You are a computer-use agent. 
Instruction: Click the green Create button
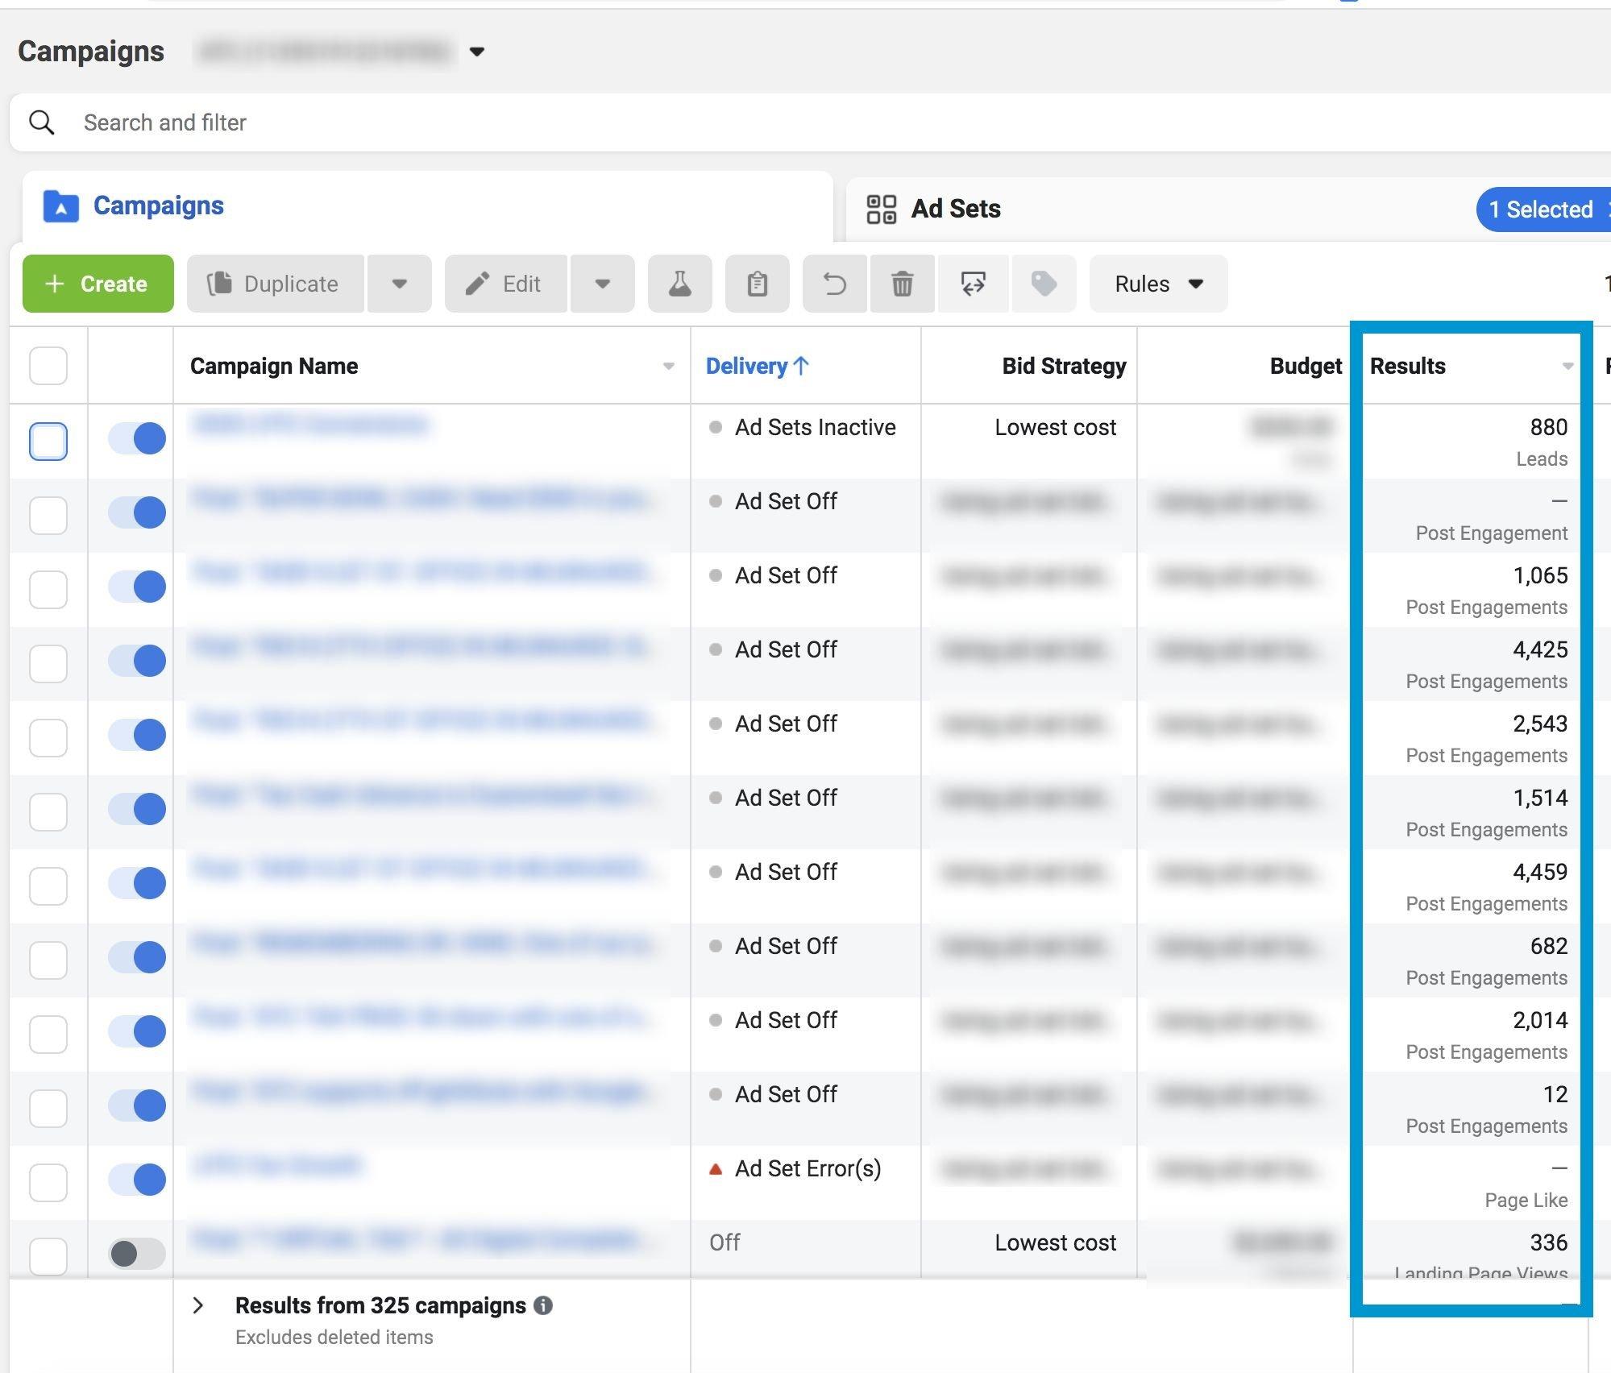pos(98,284)
